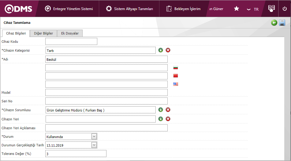Click the Chinese flag icon
The width and height of the screenshot is (291, 161).
(x=176, y=76)
